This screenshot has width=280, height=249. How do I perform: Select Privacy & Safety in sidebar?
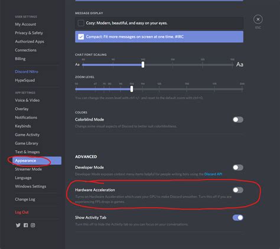29,33
